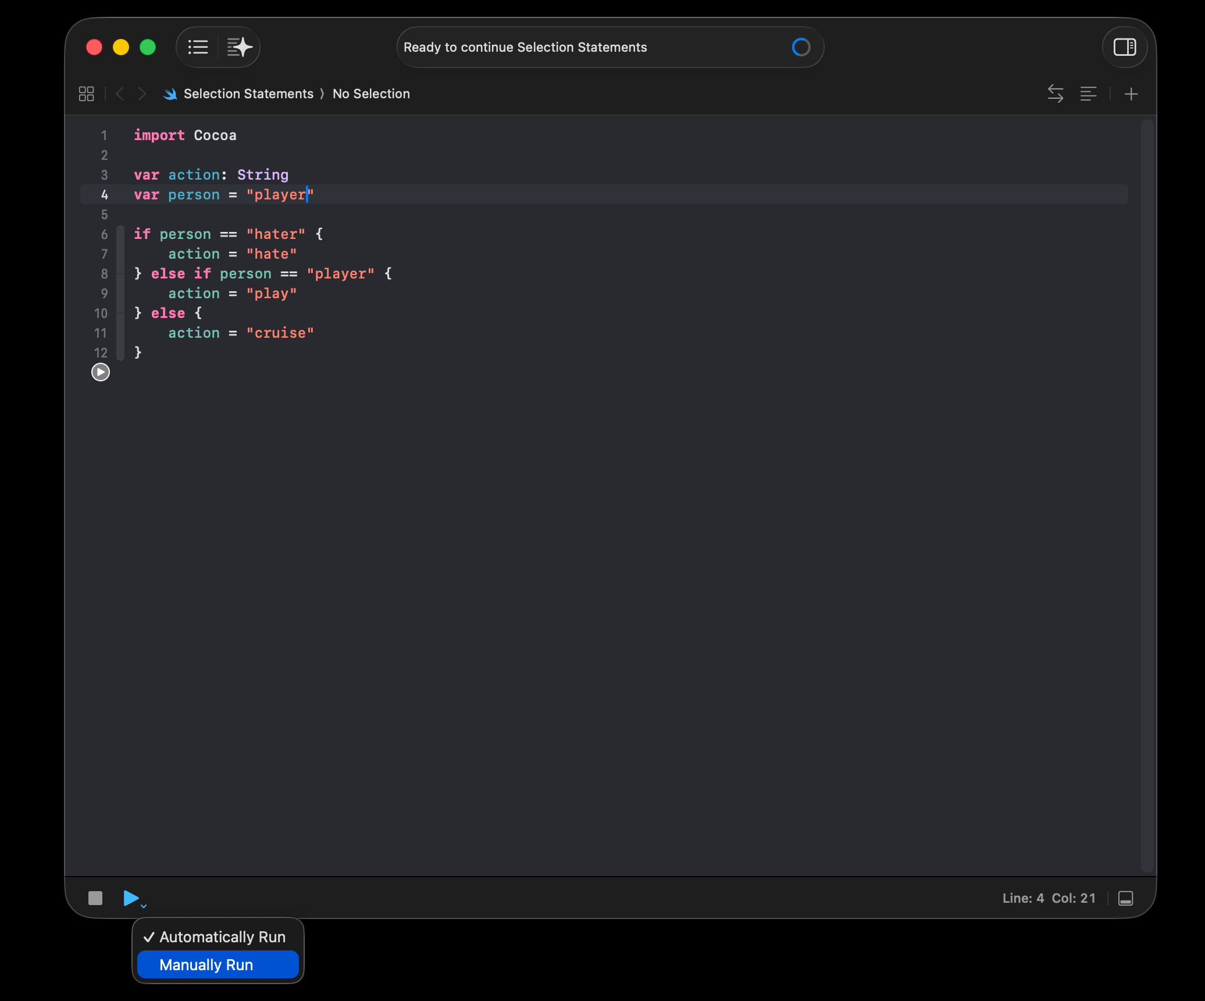Viewport: 1205px width, 1001px height.
Task: Toggle the navigator sidebar list icon
Action: click(x=198, y=47)
